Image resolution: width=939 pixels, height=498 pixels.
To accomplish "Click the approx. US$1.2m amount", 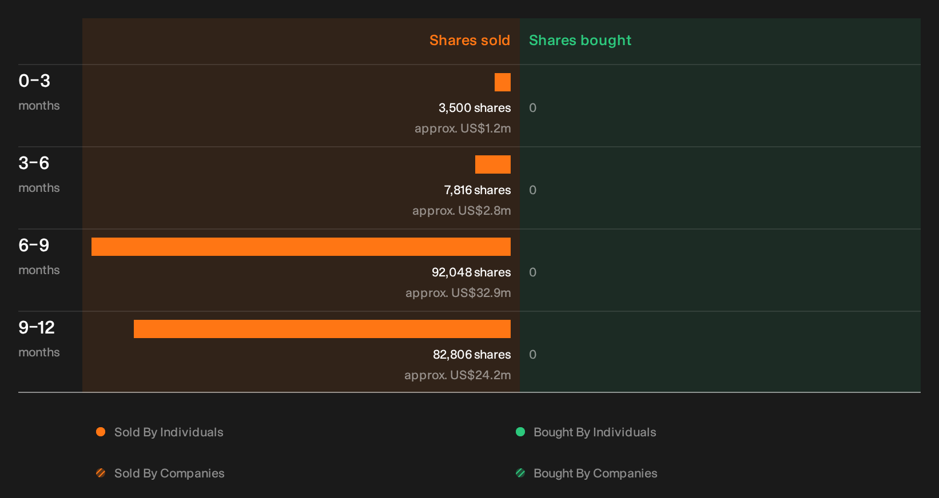I will pos(463,128).
